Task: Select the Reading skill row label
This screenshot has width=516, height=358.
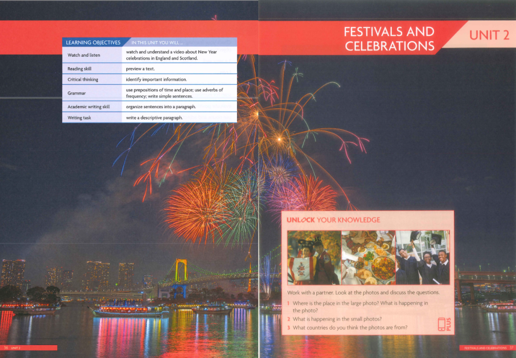Action: (79, 69)
